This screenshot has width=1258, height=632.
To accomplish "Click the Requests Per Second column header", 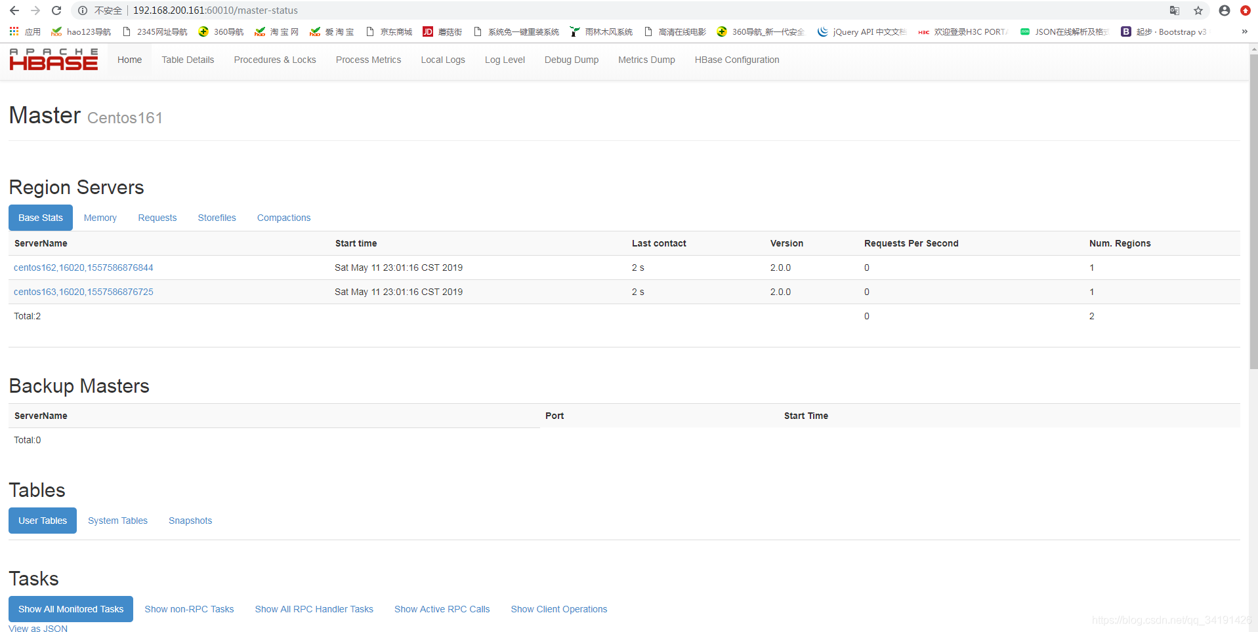I will coord(912,243).
